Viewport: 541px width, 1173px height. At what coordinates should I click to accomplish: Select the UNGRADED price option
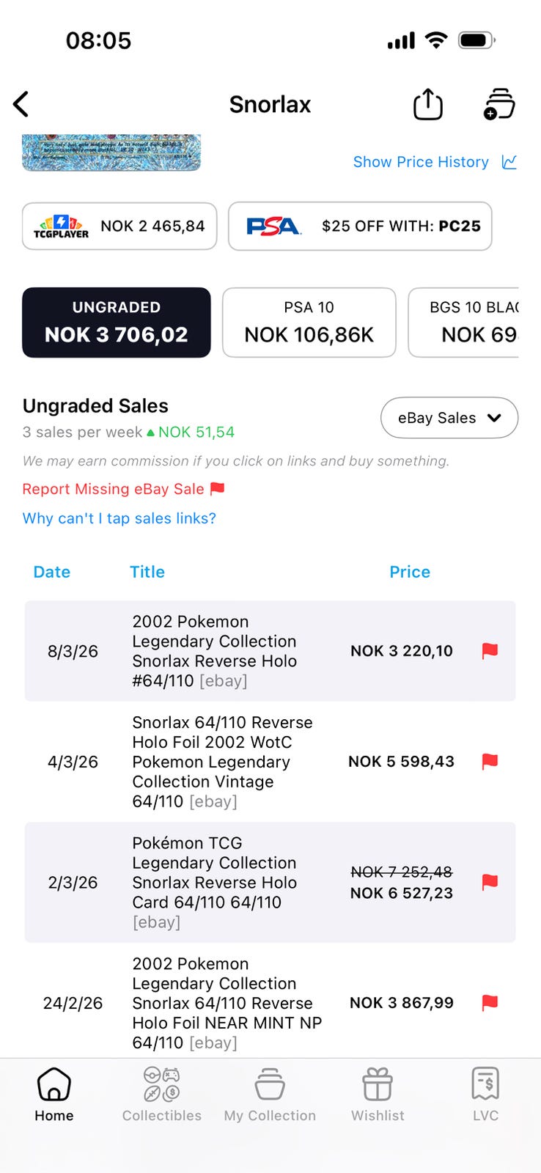point(117,323)
